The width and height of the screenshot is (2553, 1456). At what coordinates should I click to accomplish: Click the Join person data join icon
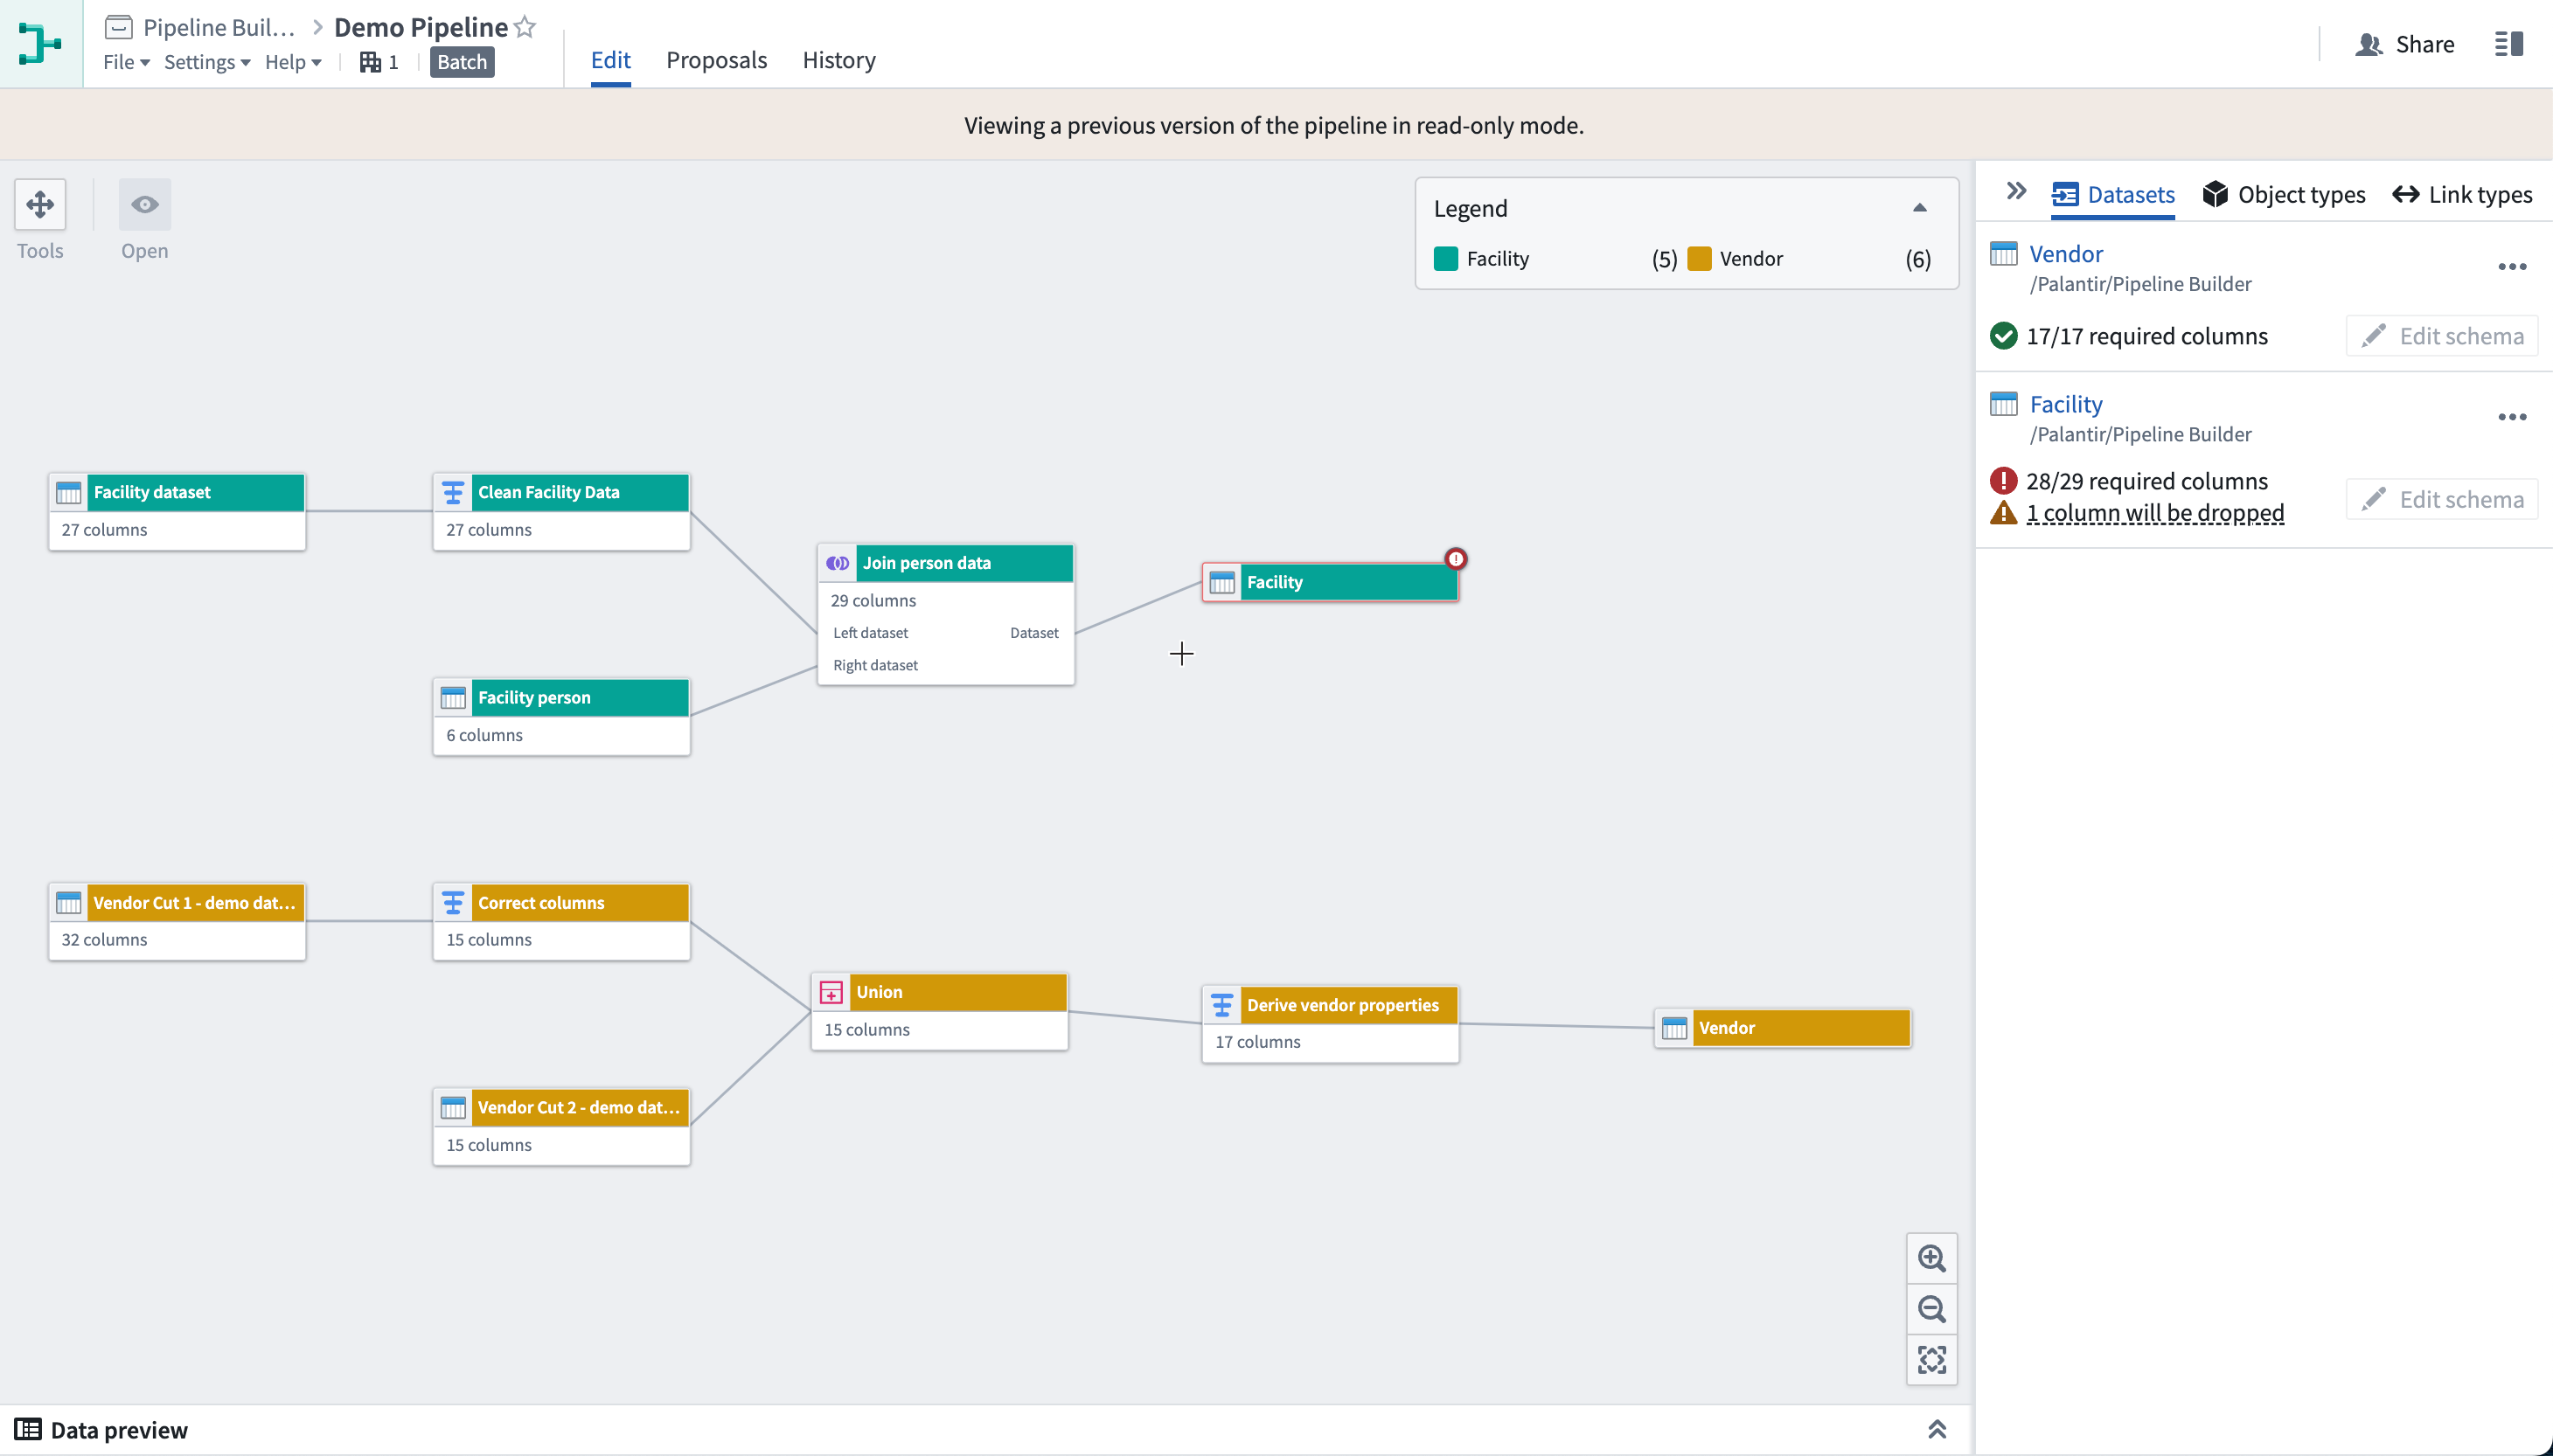pyautogui.click(x=838, y=563)
